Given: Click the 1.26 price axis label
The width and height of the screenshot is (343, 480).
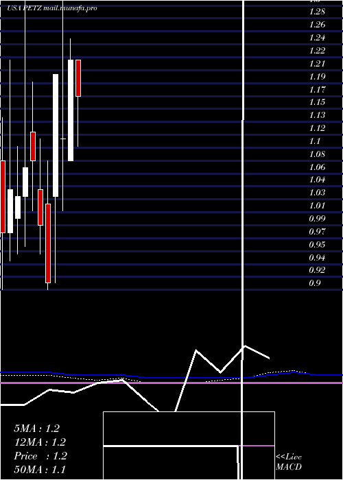Looking at the screenshot, I should point(317,25).
